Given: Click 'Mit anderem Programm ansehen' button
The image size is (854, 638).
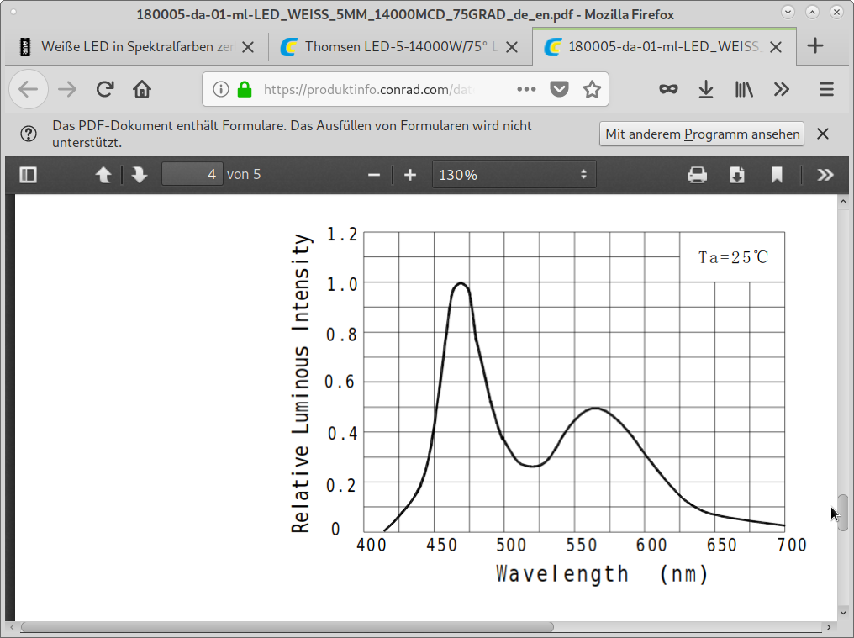Looking at the screenshot, I should (x=702, y=134).
